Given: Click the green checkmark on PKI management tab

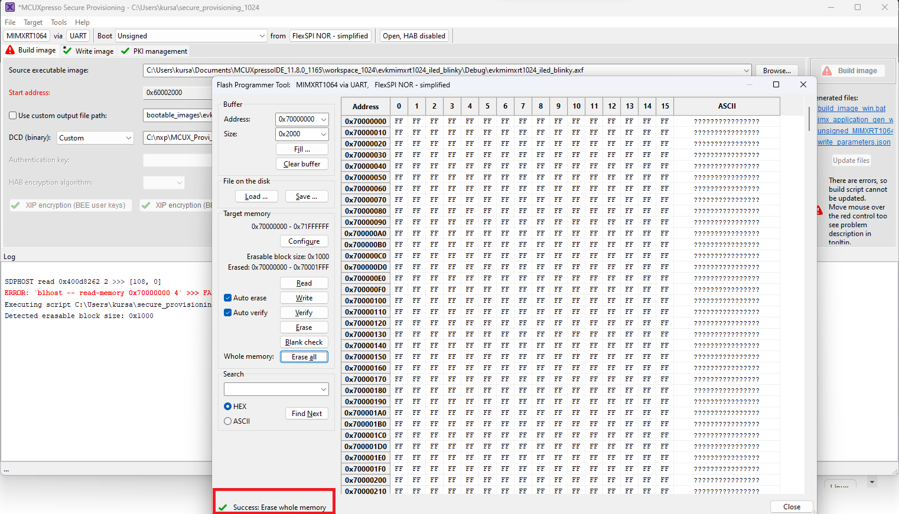Looking at the screenshot, I should click(125, 51).
